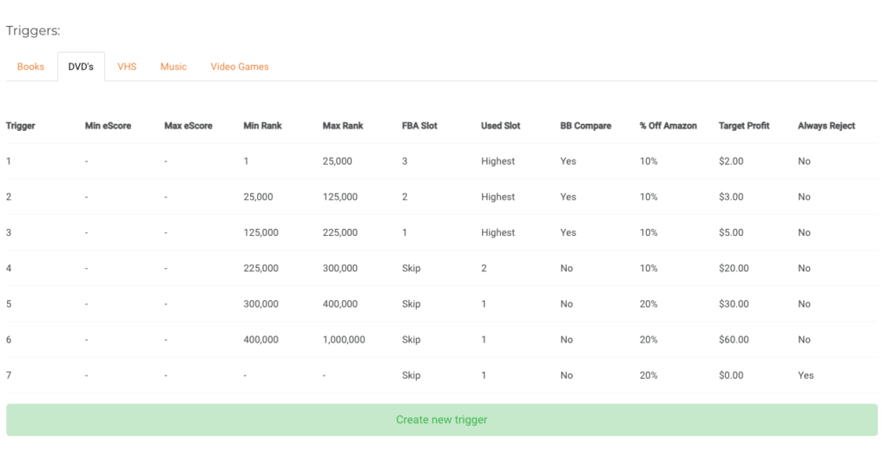Click the Always Reject column header
The image size is (889, 450).
pos(826,126)
